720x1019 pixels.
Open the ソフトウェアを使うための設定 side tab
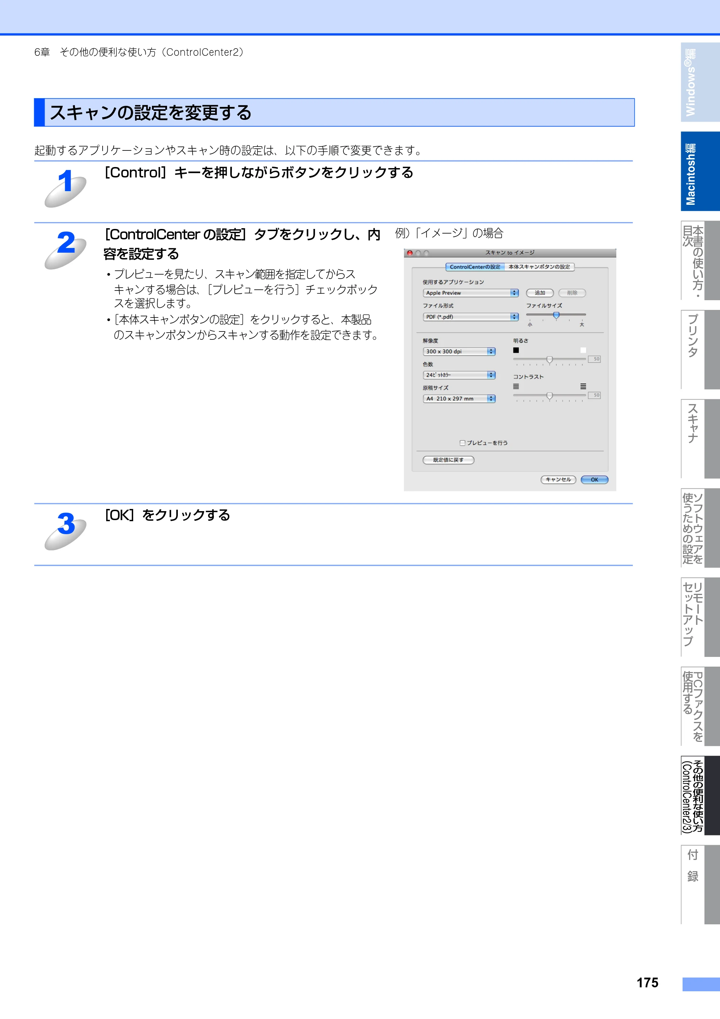(x=700, y=528)
